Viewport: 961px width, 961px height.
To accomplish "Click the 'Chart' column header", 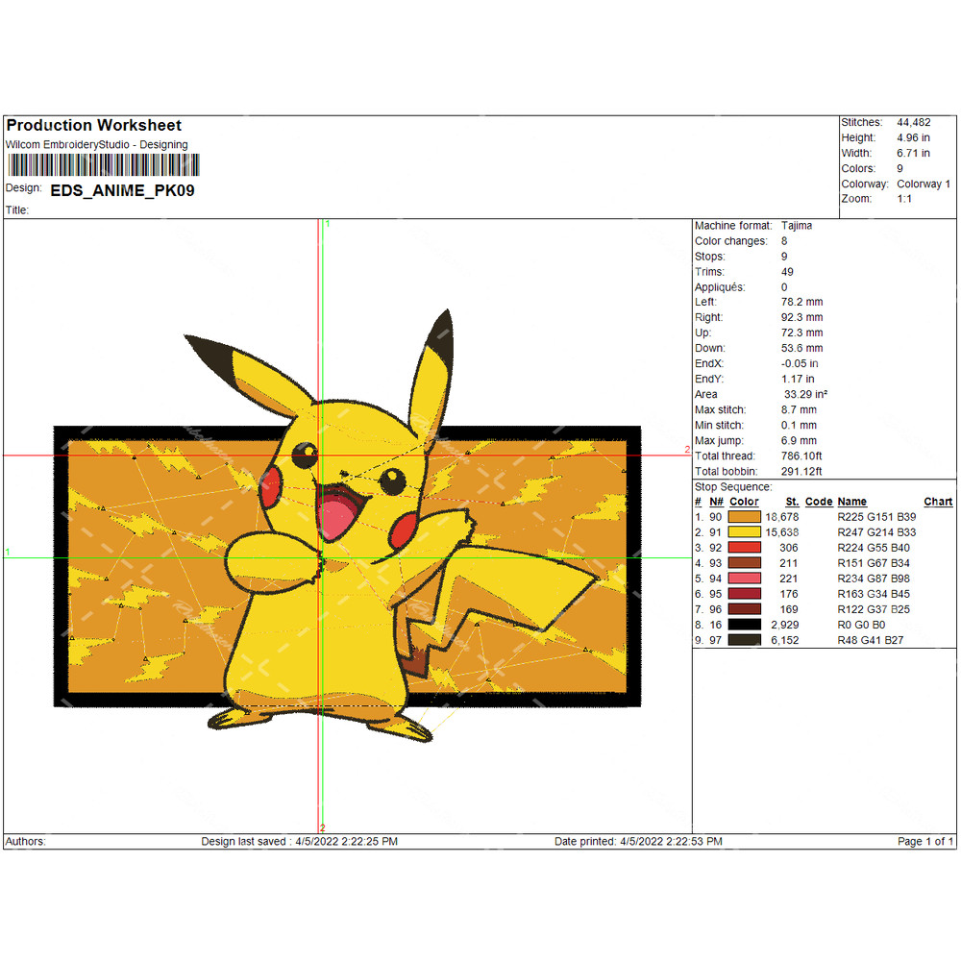I will [938, 502].
